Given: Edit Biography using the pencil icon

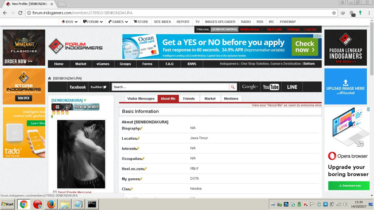Looking at the screenshot, I should pos(141,128).
